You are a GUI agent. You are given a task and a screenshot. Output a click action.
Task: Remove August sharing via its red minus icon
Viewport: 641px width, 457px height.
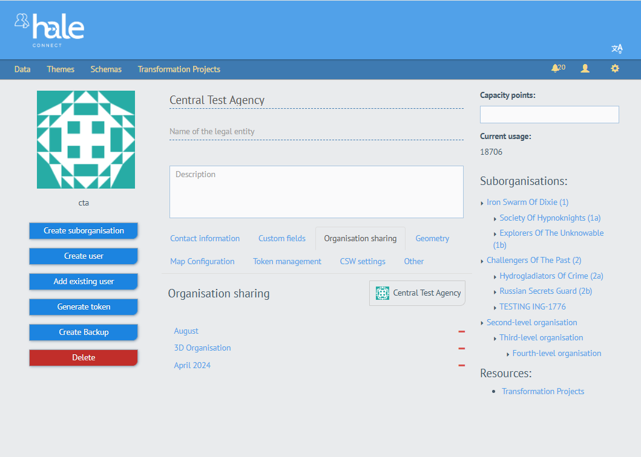pyautogui.click(x=461, y=331)
